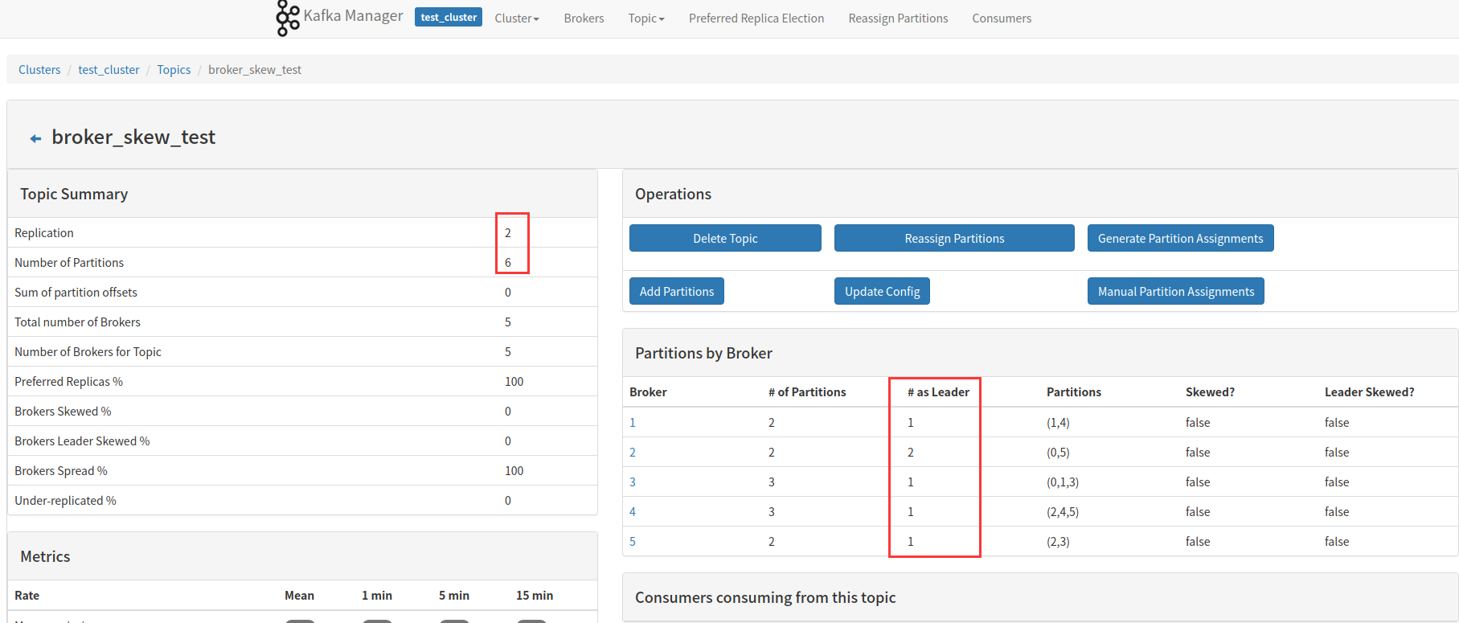1459x623 pixels.
Task: Click the 1 min column header
Action: tap(377, 596)
